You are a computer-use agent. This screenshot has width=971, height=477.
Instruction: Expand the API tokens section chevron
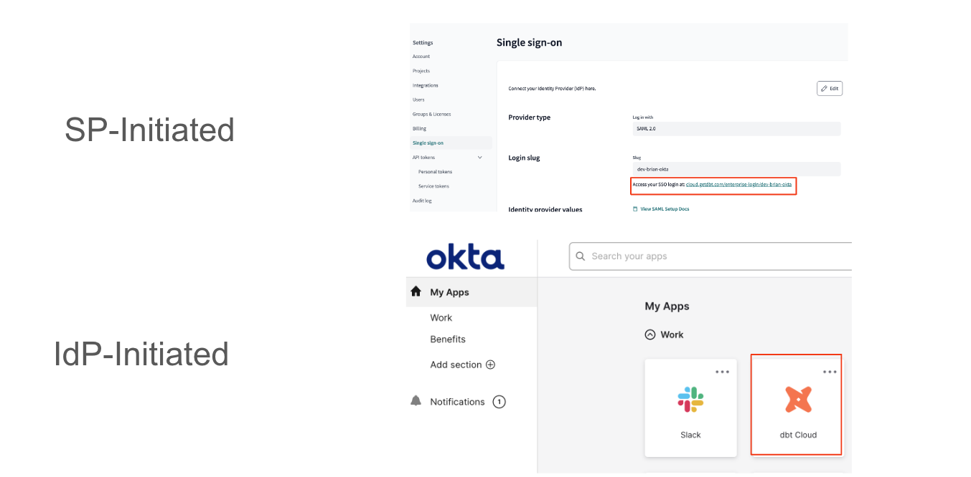pyautogui.click(x=481, y=157)
